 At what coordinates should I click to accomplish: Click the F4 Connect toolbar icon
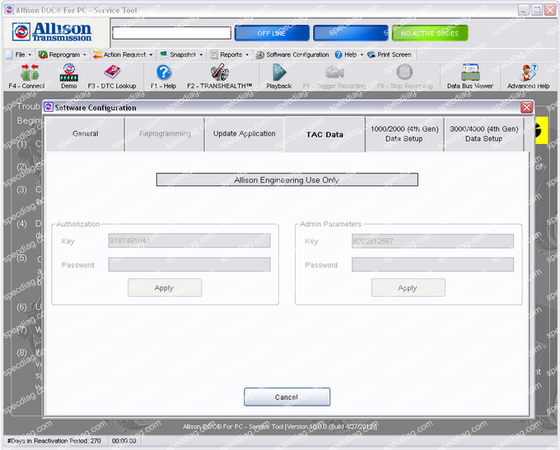pos(26,73)
